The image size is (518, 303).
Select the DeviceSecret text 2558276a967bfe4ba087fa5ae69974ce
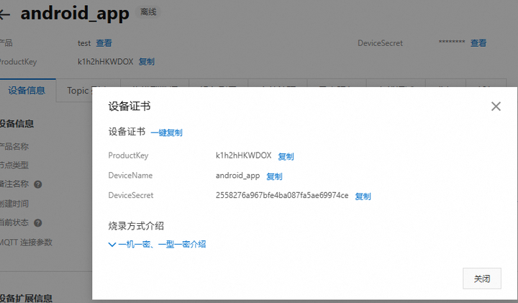(x=282, y=195)
